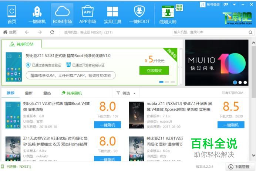Click 一键刷机 for V4音效 省电流畅 ROM
This screenshot has width=256, height=171.
point(107,125)
